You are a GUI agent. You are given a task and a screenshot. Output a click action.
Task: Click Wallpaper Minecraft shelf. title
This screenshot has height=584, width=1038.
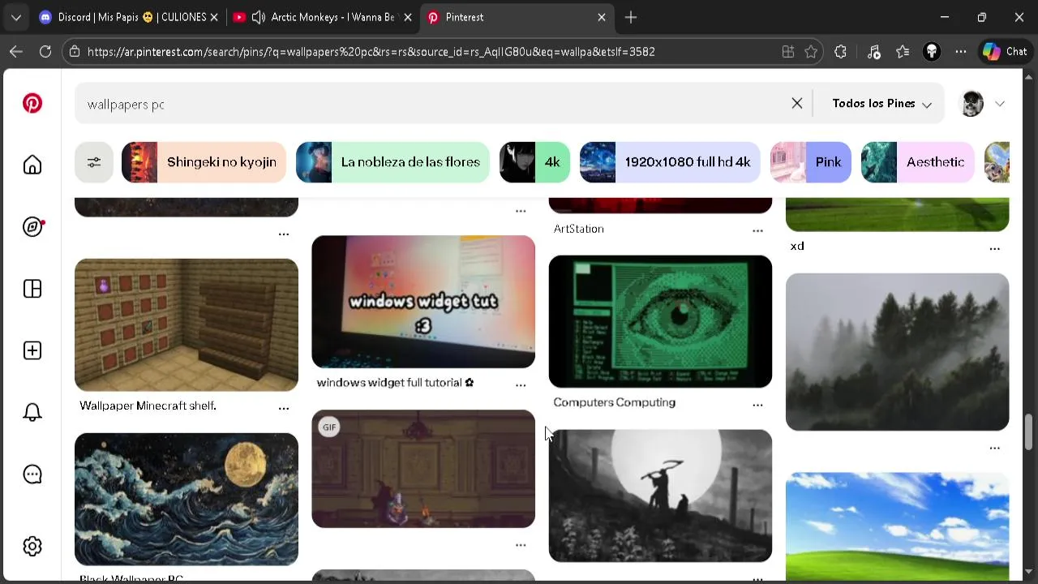click(148, 406)
